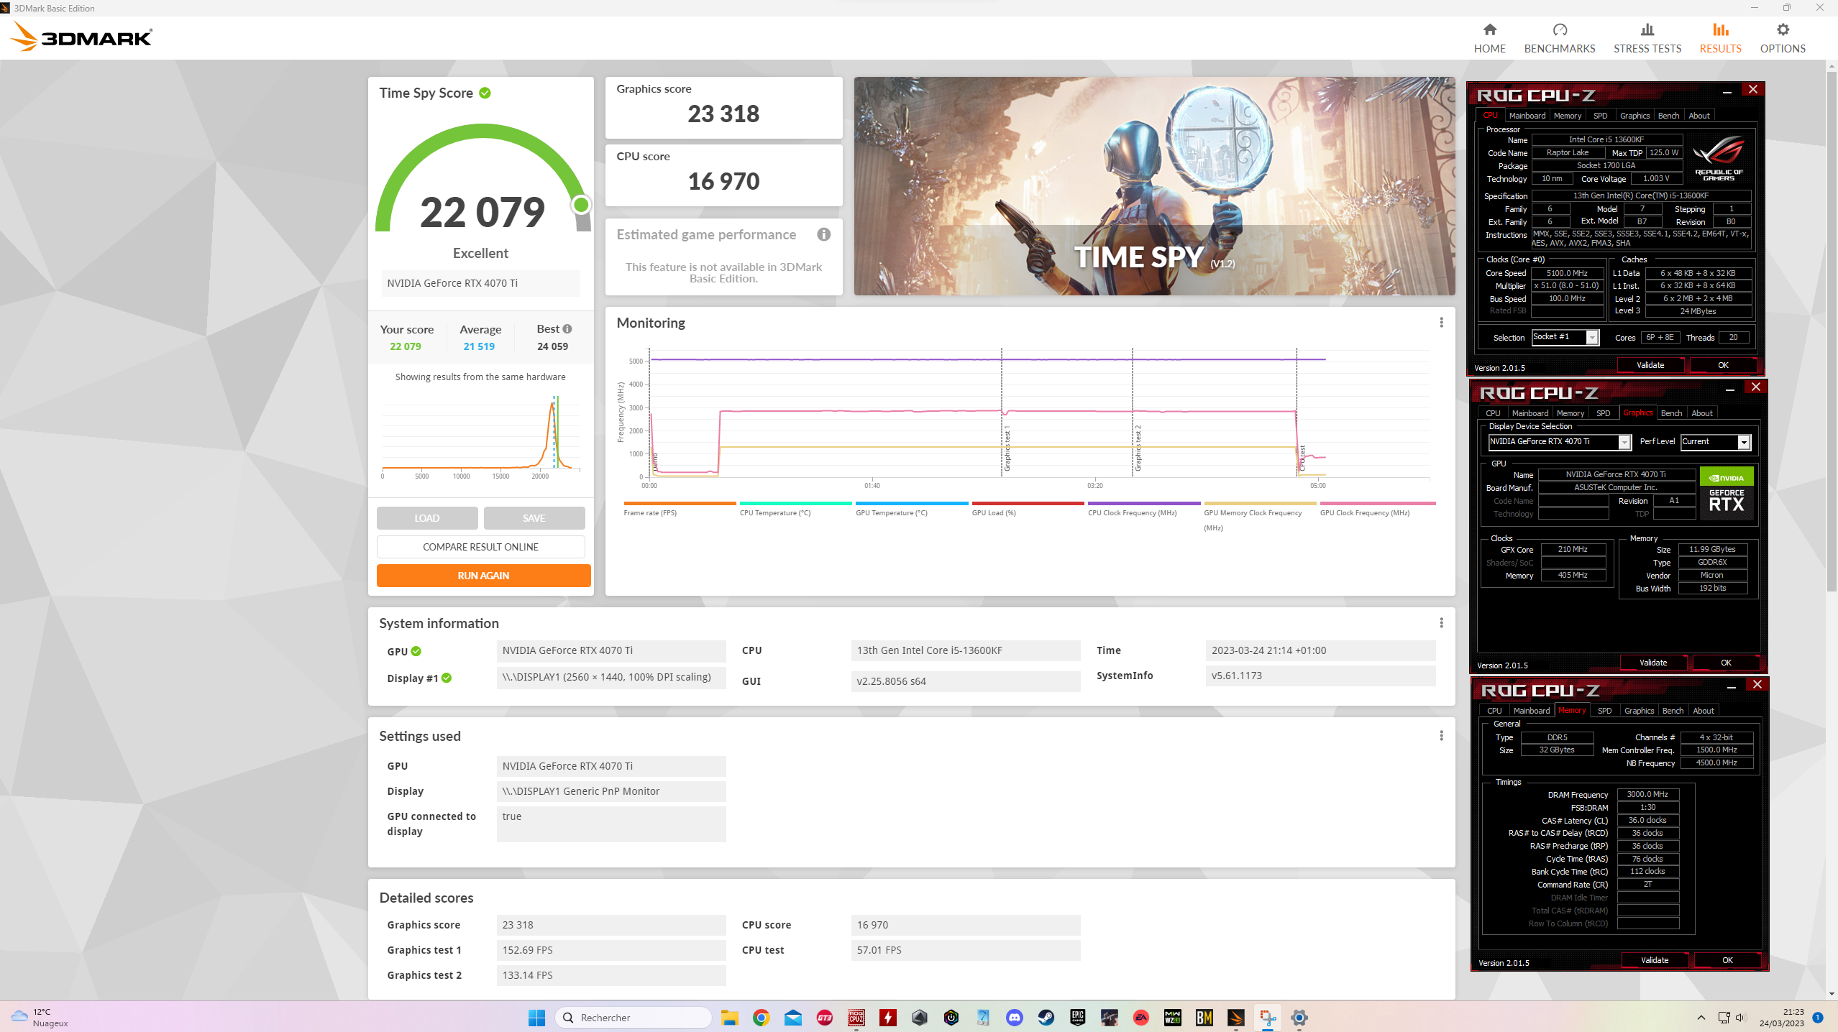
Task: Click the GPU verified checkmark icon
Action: [416, 651]
